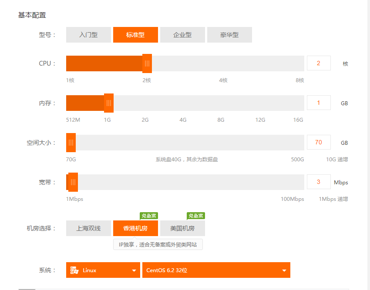Click the arrow on the CentOS dropdown
The image size is (370, 290).
coord(284,270)
